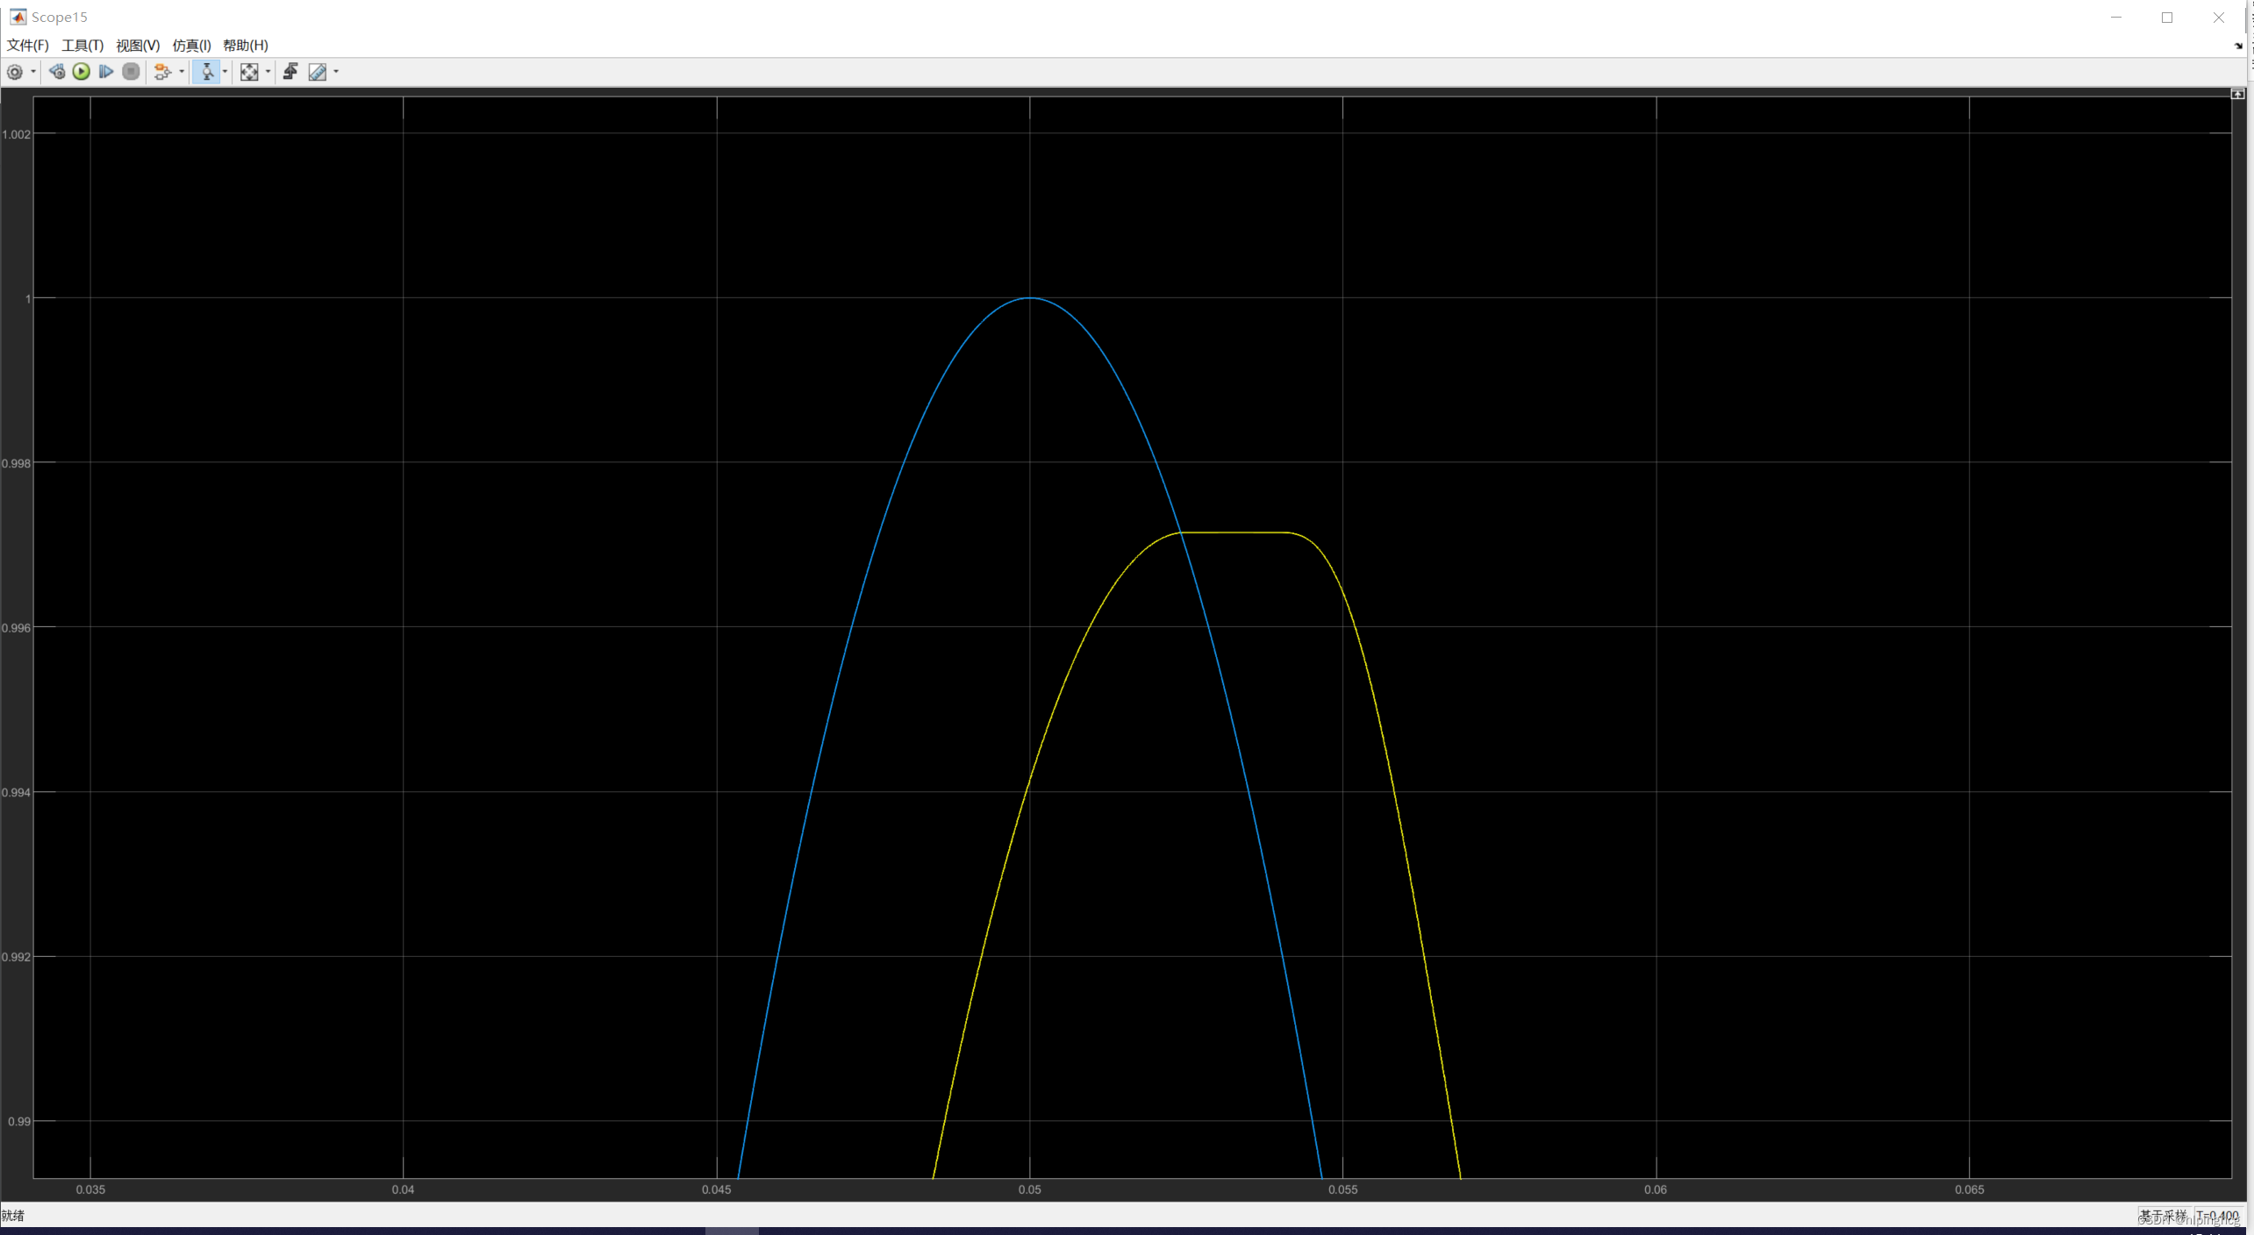Maximize the Scope15 window
This screenshot has height=1235, width=2254.
tap(2167, 17)
